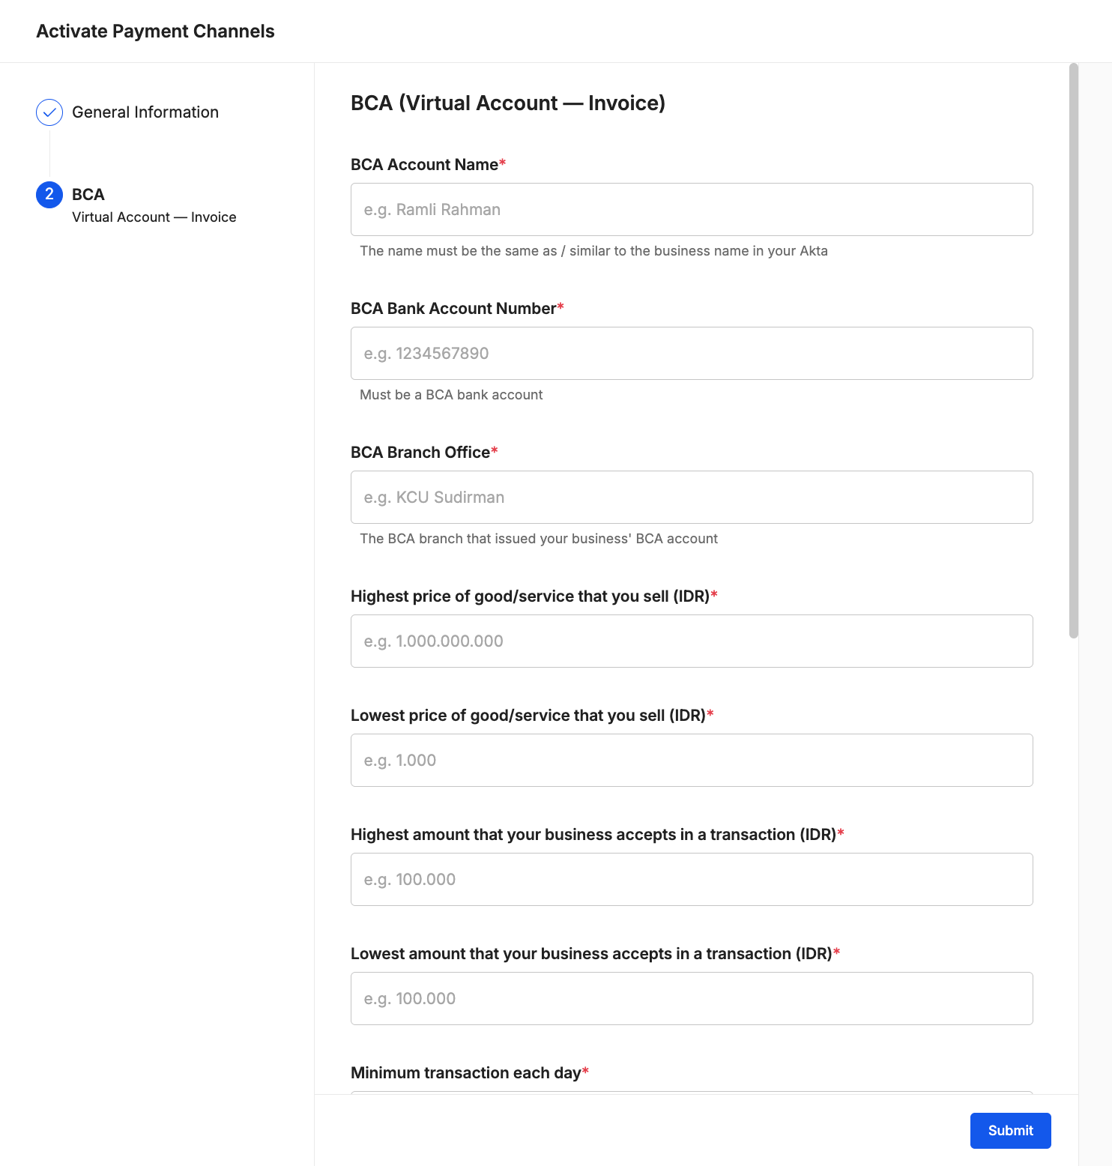Viewport: 1112px width, 1166px height.
Task: Select the blue step 2 circle icon
Action: pyautogui.click(x=49, y=194)
